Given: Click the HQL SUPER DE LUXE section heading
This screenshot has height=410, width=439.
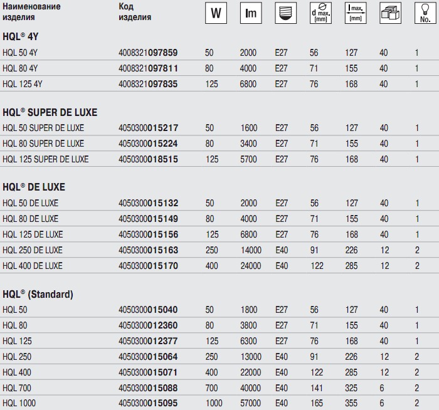Looking at the screenshot, I should 50,112.
